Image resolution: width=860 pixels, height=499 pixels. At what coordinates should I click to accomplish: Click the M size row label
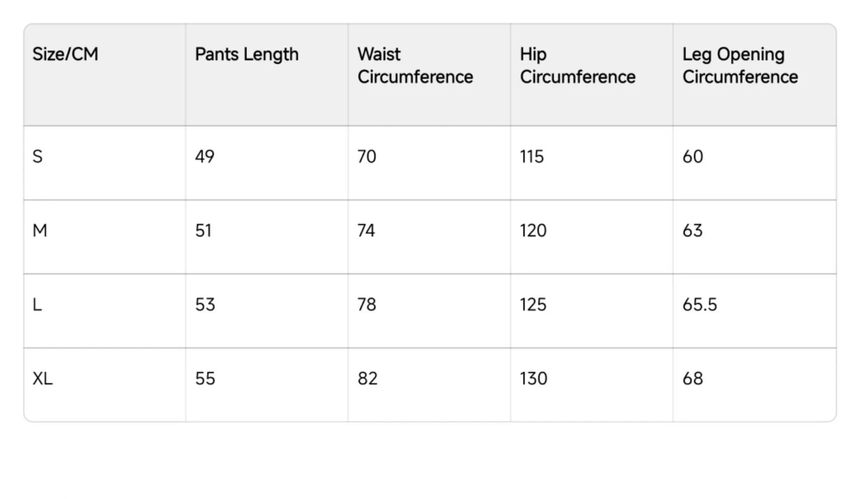(40, 231)
